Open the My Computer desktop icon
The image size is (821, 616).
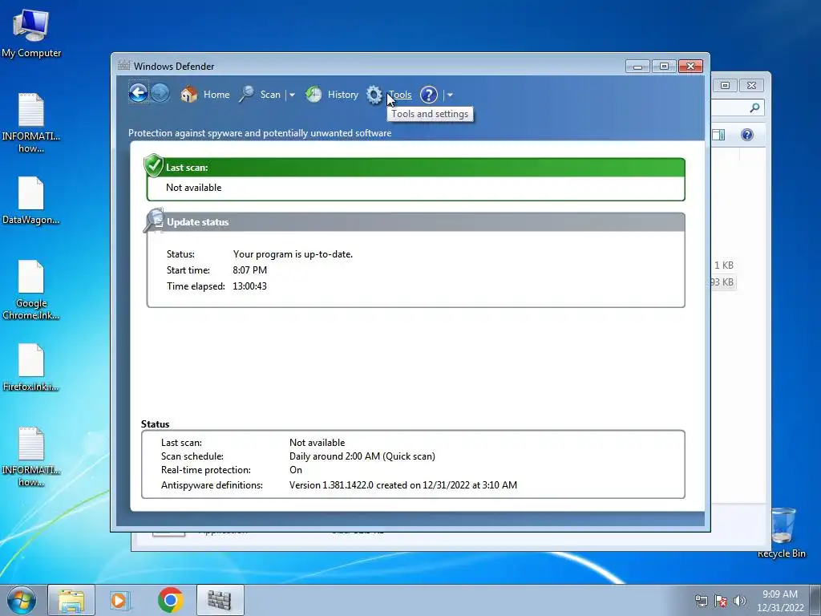(x=31, y=33)
